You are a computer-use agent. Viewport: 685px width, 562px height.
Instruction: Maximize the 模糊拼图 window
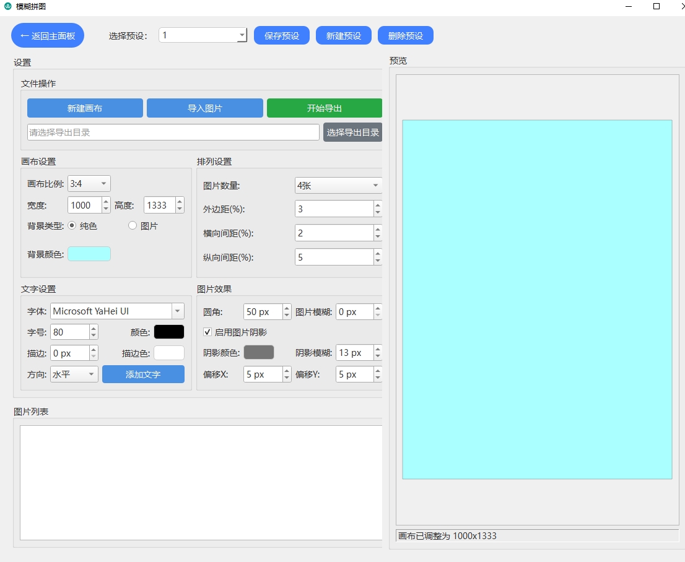click(x=656, y=7)
